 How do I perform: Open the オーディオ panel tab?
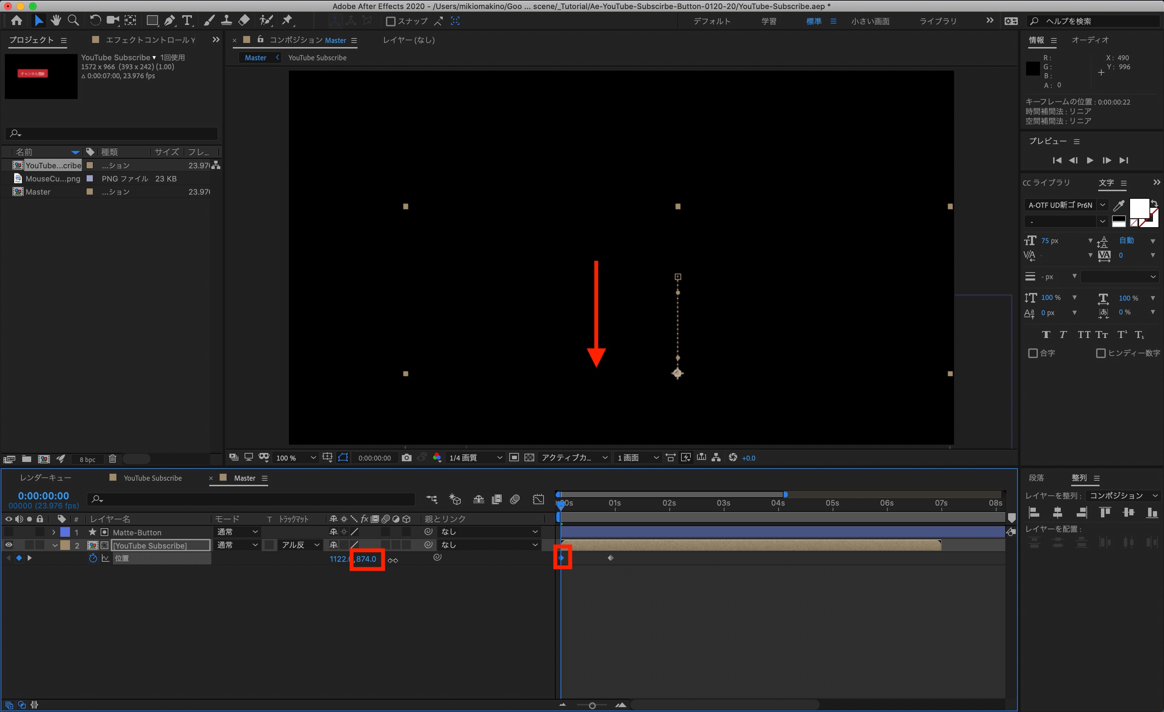[x=1090, y=40]
